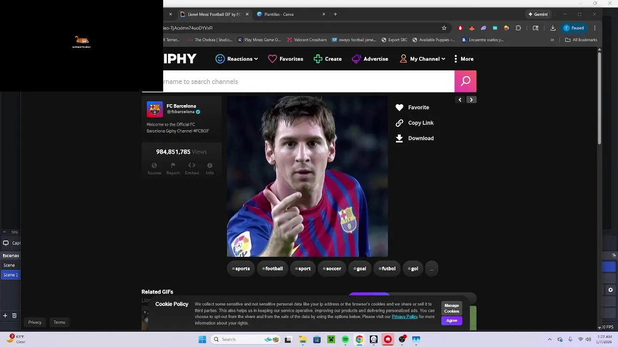Click the Agree cookie button
The image size is (618, 347).
pos(452,320)
